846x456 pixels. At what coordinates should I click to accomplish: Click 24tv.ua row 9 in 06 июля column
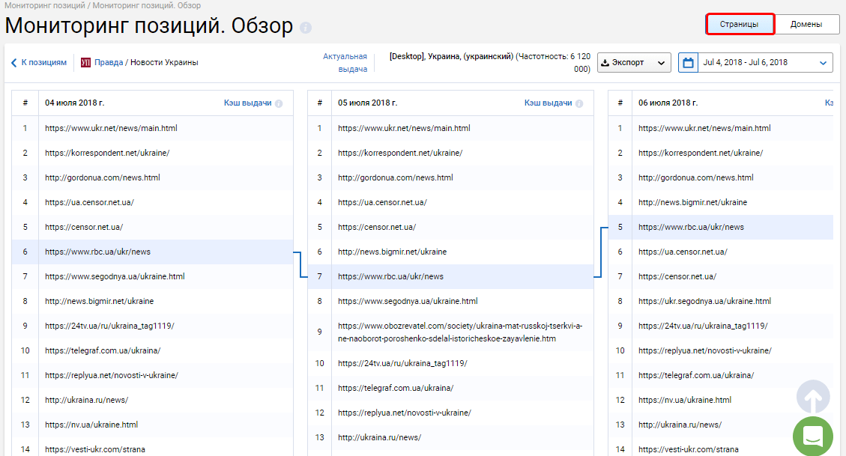[703, 326]
